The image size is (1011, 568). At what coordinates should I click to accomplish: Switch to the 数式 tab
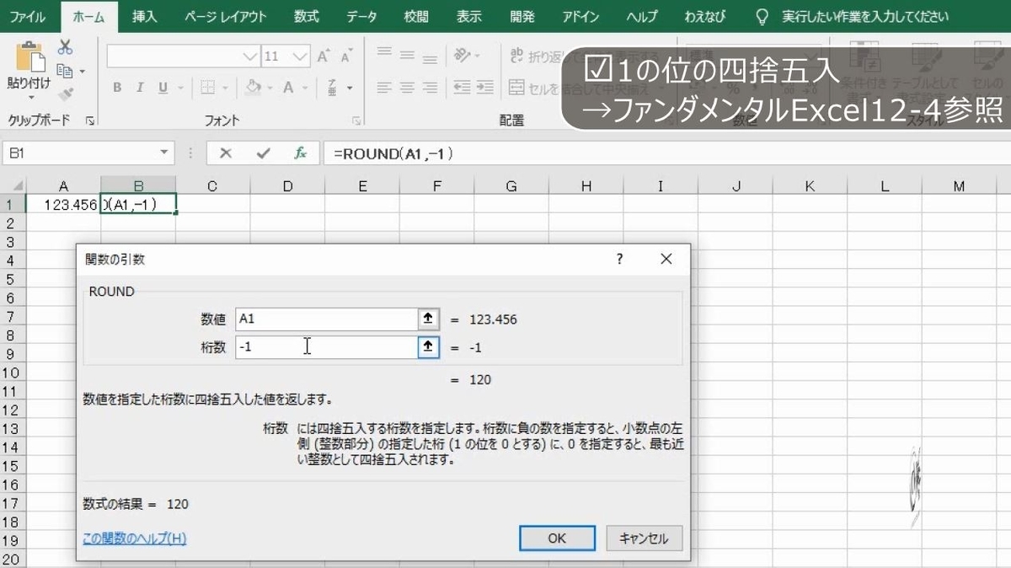point(306,16)
